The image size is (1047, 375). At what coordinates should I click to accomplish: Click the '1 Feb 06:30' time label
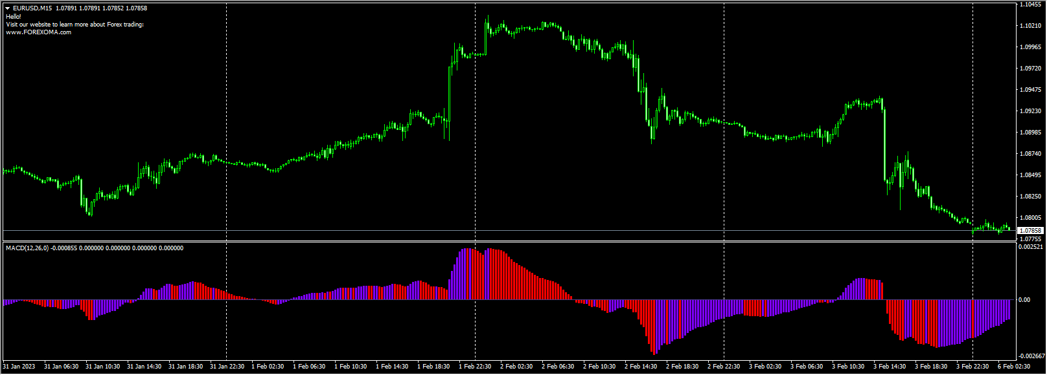(x=309, y=367)
